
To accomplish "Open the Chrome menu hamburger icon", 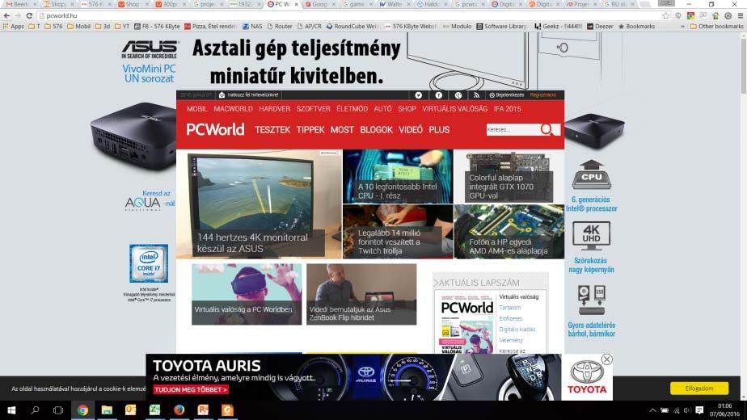I will tap(741, 15).
